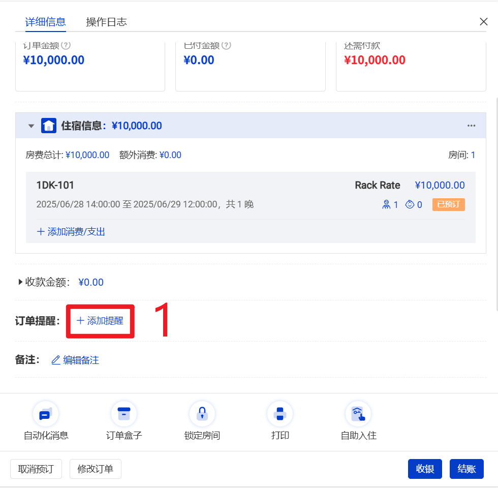The height and width of the screenshot is (488, 498).
Task: Click the 打印 print icon
Action: point(280,414)
